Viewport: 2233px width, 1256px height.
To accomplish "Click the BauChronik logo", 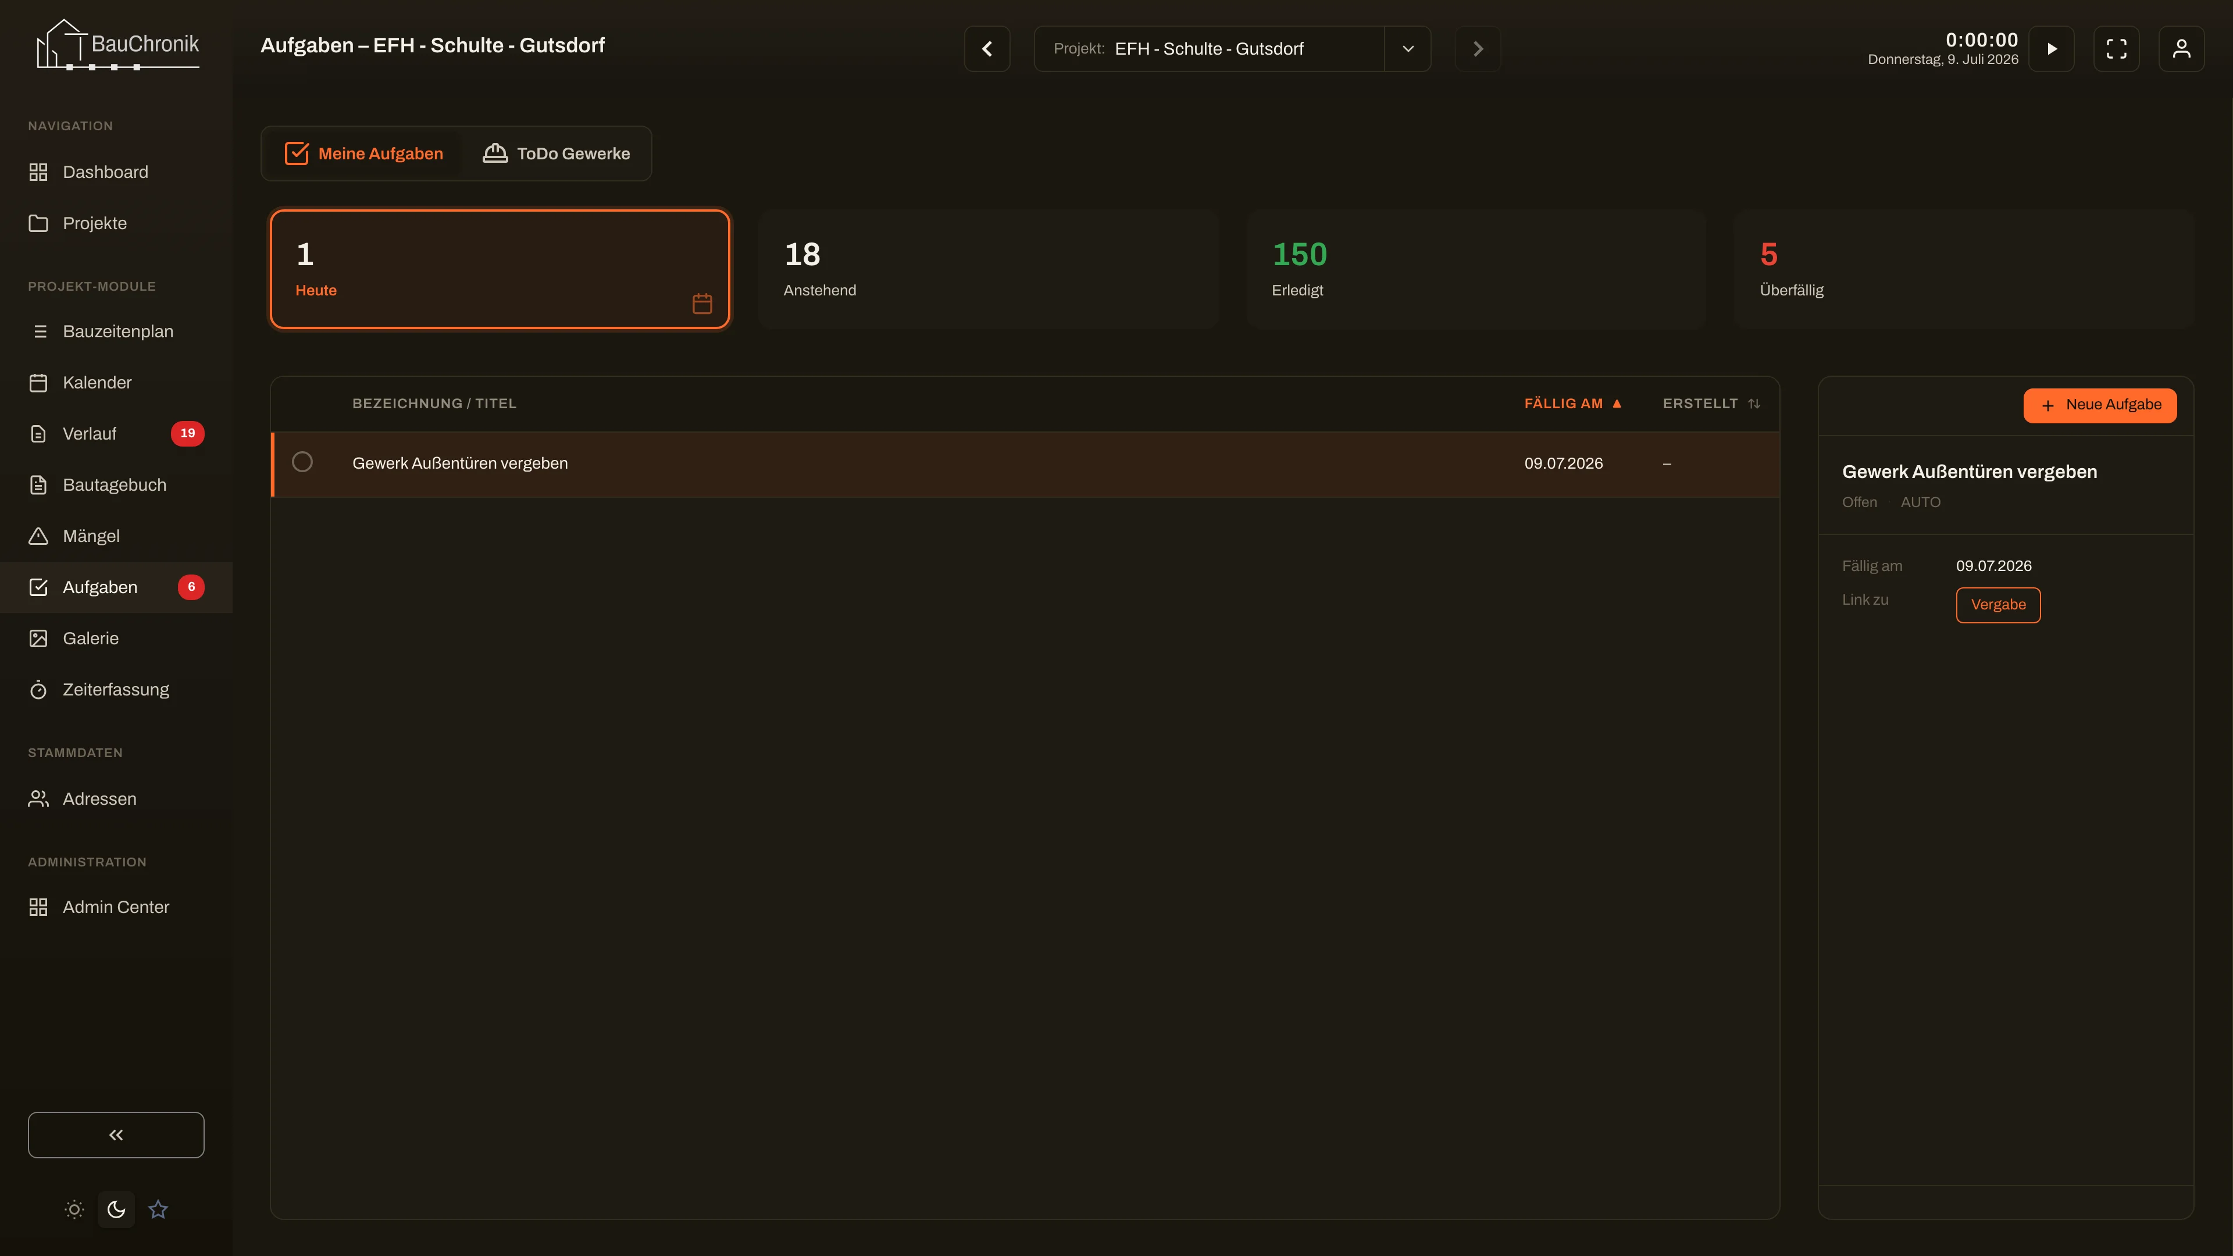I will (x=117, y=45).
